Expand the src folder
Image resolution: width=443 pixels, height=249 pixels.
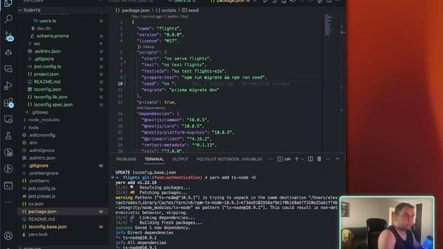point(37,44)
